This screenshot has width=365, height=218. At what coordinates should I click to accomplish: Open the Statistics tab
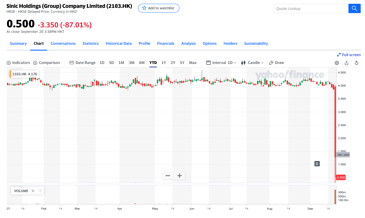point(91,43)
